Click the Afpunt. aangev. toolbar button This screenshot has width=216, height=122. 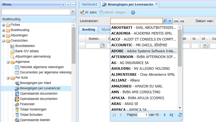pyautogui.click(x=113, y=12)
